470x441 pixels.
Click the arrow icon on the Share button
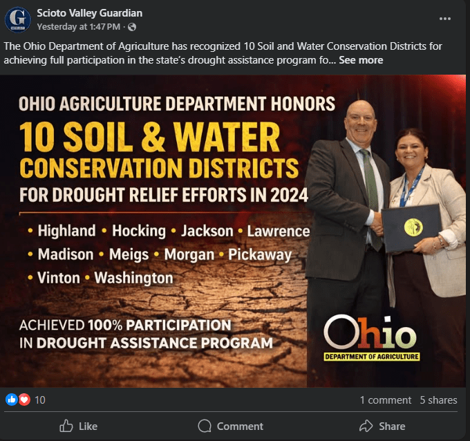(366, 426)
